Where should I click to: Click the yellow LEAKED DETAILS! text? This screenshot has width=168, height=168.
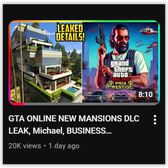tap(70, 32)
